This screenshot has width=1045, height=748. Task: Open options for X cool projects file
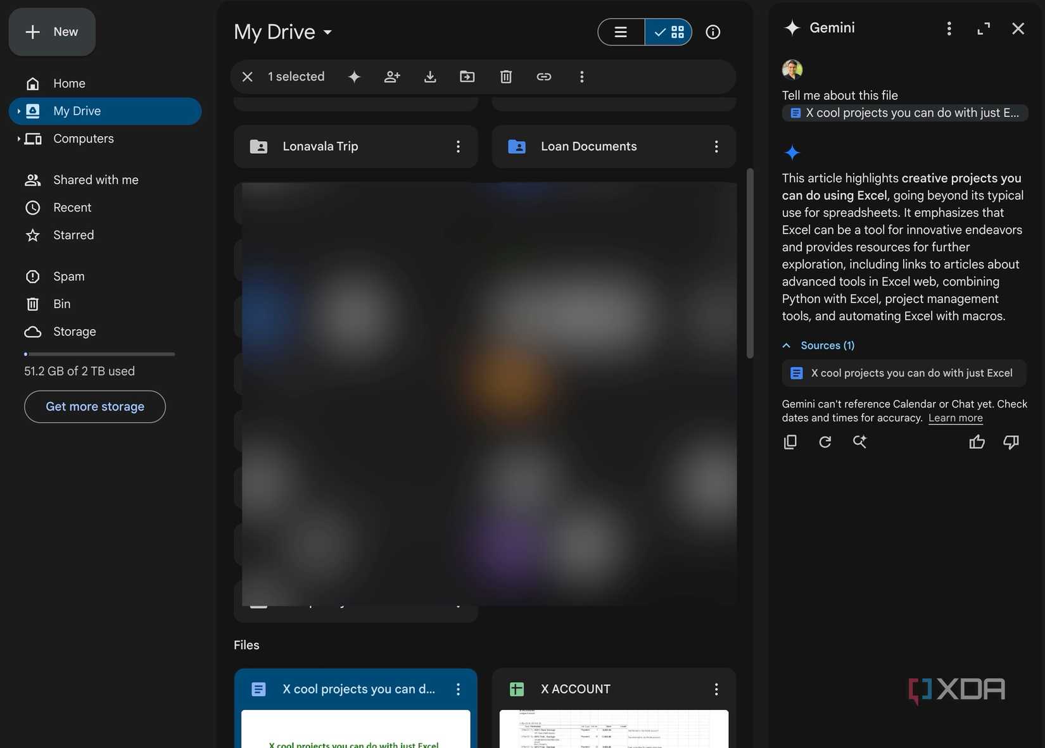click(x=459, y=689)
